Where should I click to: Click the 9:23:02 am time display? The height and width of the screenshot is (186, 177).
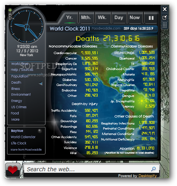(x=27, y=47)
